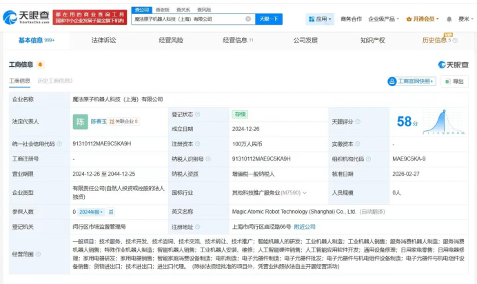Expand the 企业级产品 dropdown
The image size is (477, 284).
point(383,19)
